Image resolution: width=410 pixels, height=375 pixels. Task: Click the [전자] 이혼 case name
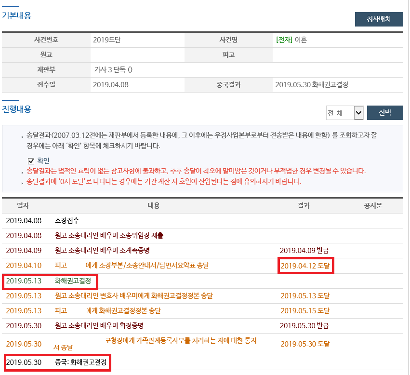tap(291, 40)
